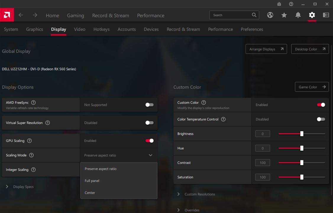Image resolution: width=333 pixels, height=213 pixels.
Task: Click the AMD logo home icon
Action: click(7, 15)
